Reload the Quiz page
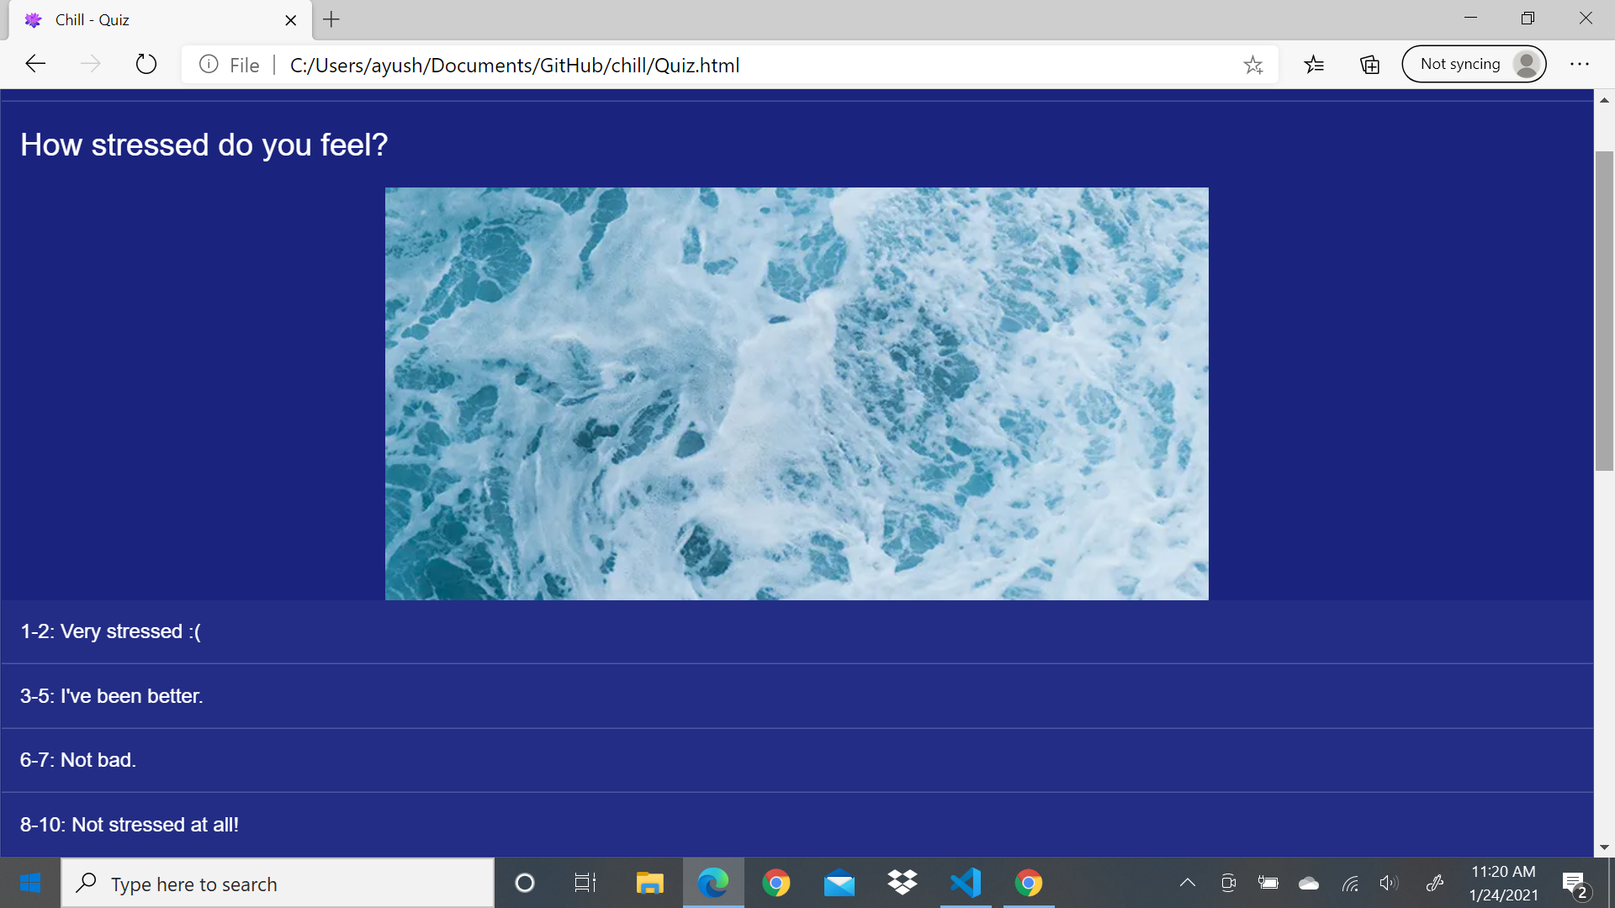Image resolution: width=1615 pixels, height=908 pixels. point(146,64)
